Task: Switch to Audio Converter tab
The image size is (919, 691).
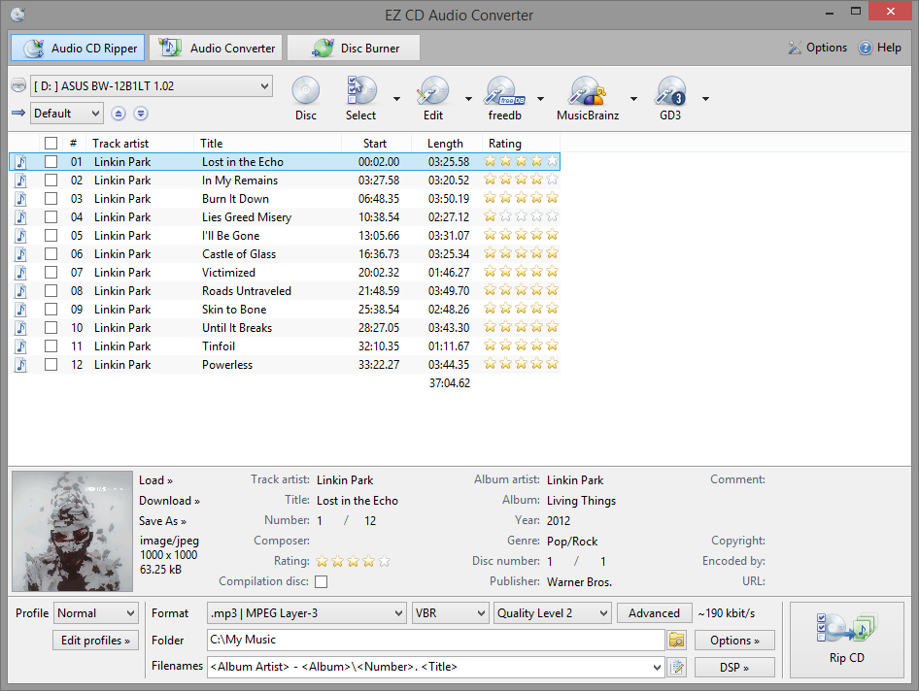Action: pyautogui.click(x=216, y=48)
